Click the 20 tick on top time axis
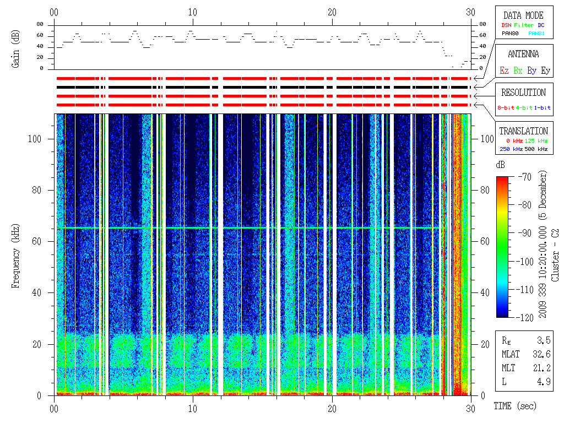Viewport: 564px width, 423px height. click(332, 12)
